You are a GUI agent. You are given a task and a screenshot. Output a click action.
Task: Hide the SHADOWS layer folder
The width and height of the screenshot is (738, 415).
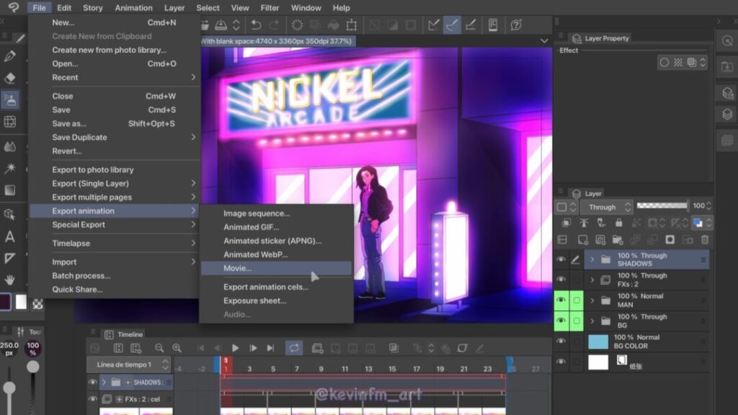click(x=561, y=259)
